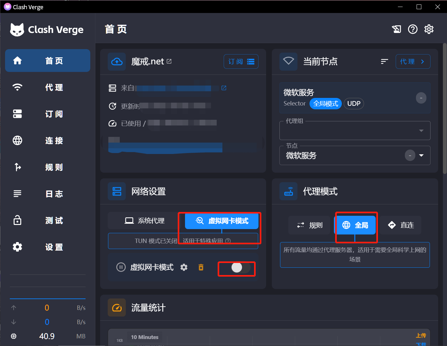Click the vertical scrollbar of the main panel

445,108
